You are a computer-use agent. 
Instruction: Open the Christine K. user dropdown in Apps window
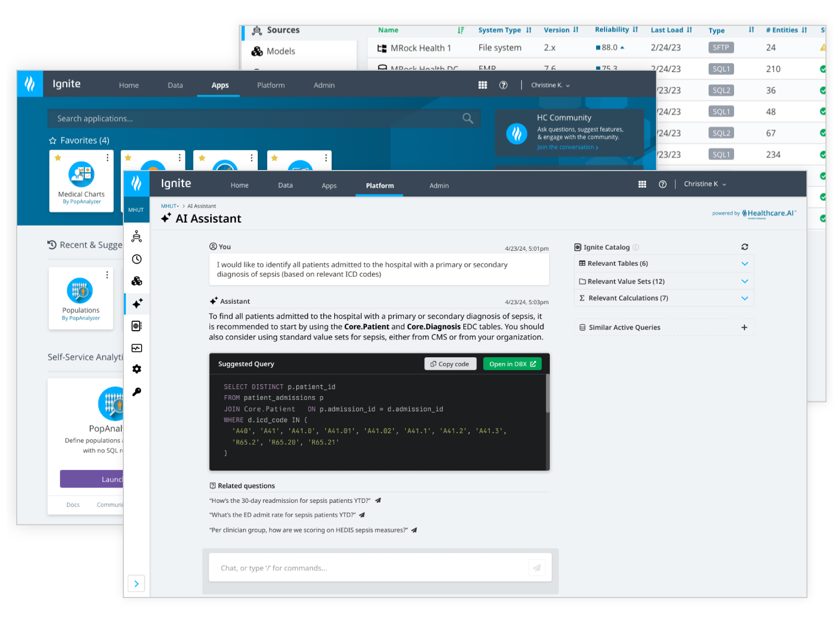(x=550, y=85)
